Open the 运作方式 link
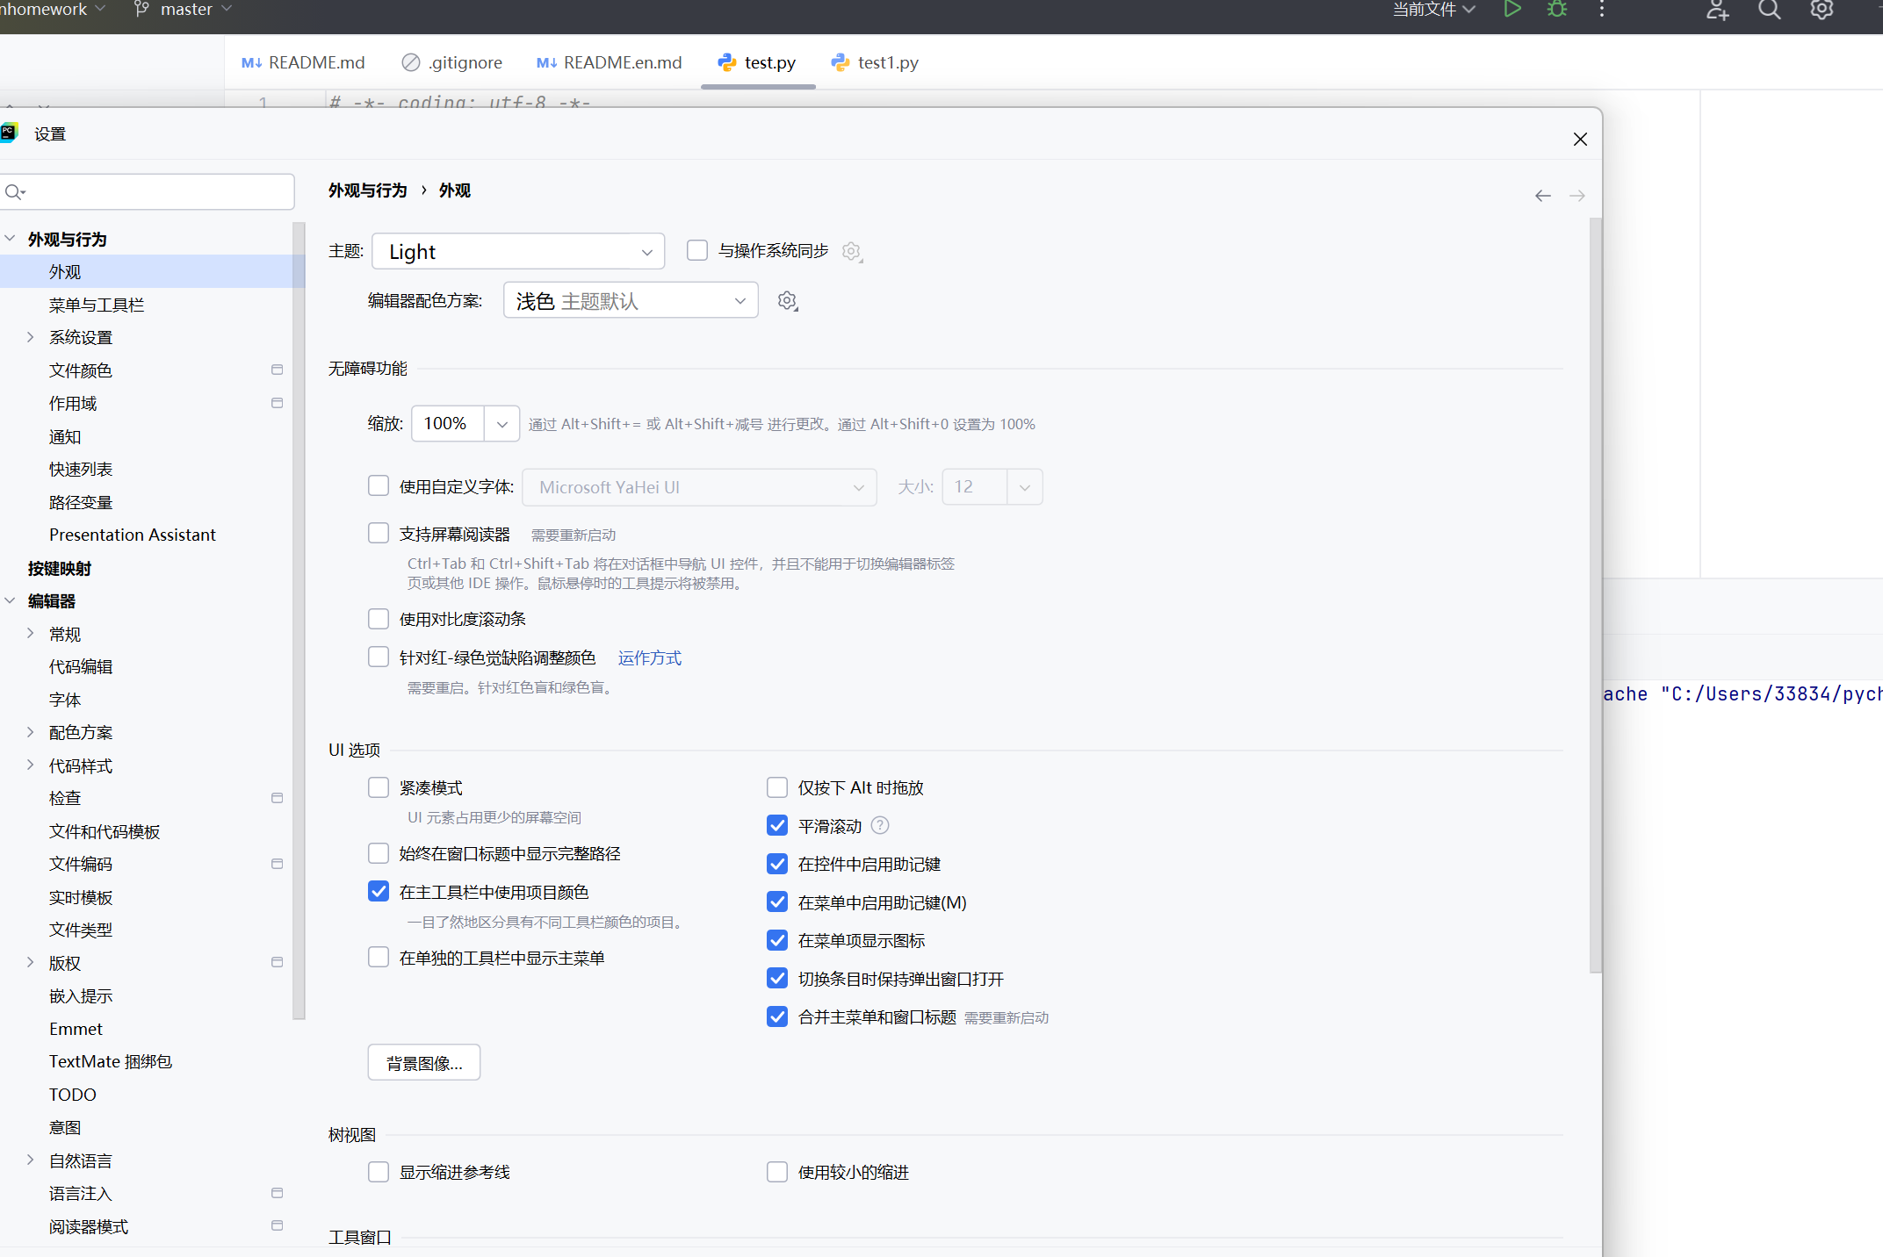The height and width of the screenshot is (1257, 1883). coord(649,658)
